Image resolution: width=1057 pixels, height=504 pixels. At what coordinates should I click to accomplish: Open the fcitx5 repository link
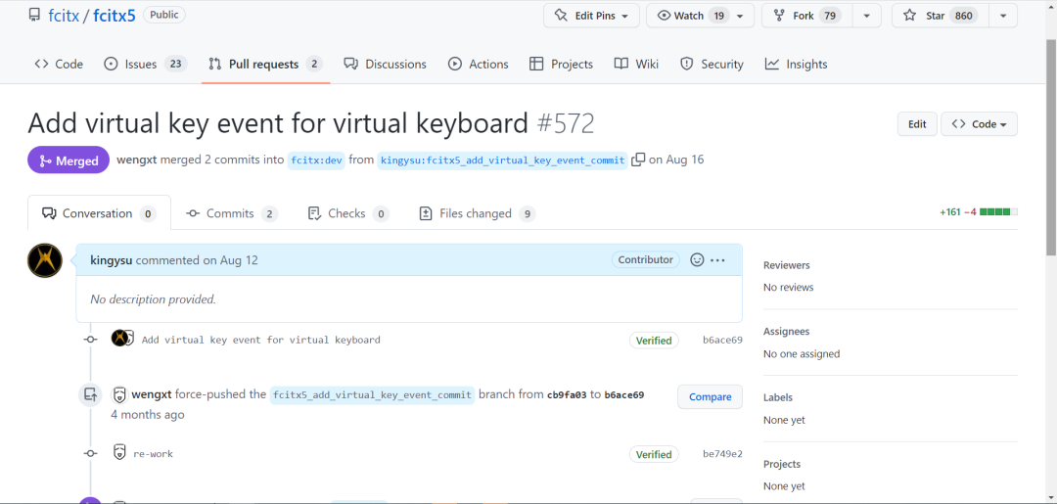tap(114, 15)
